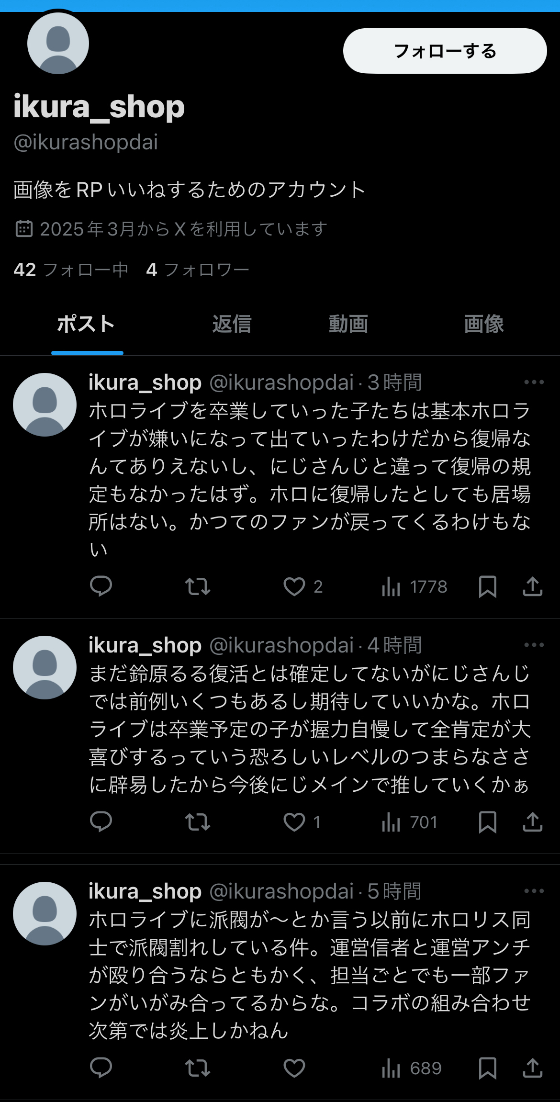Like the post with 1778 views

[294, 586]
